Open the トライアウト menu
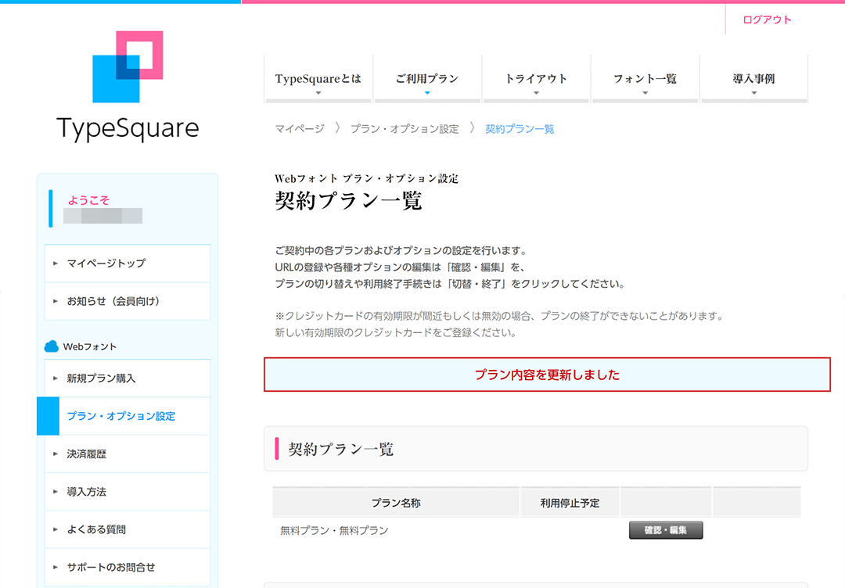Viewport: 845px width, 588px height. pos(536,79)
